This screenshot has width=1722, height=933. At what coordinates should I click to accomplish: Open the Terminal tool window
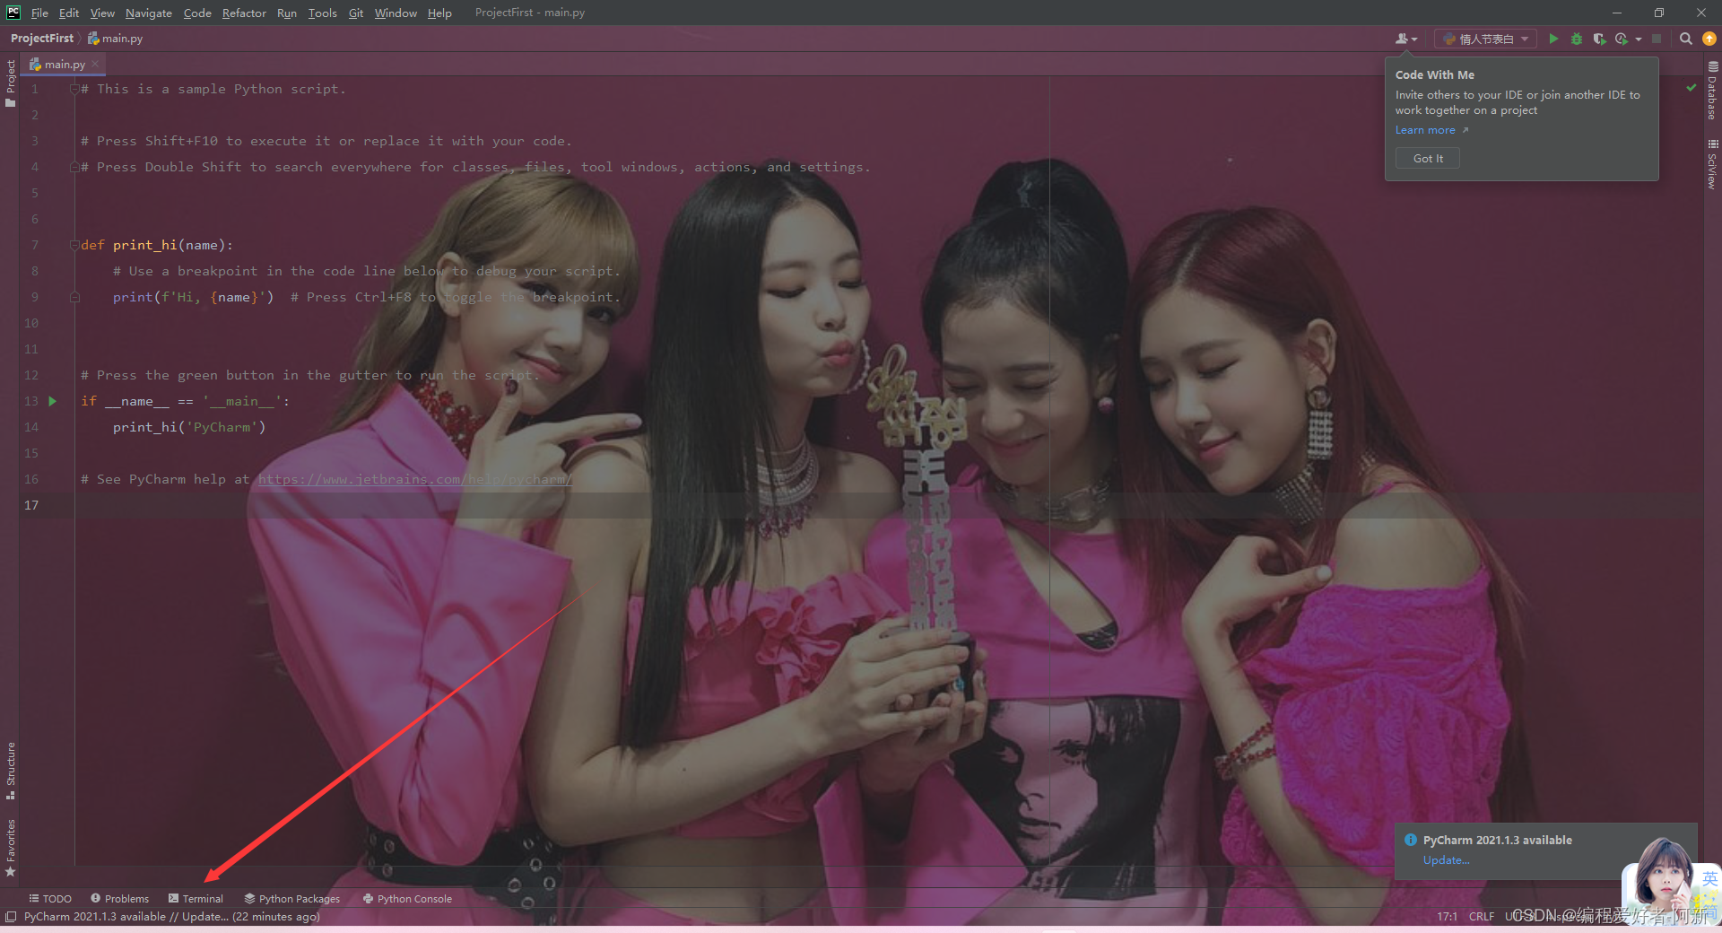196,898
